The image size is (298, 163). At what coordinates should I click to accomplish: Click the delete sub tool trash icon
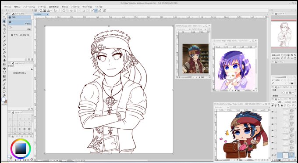[32, 60]
